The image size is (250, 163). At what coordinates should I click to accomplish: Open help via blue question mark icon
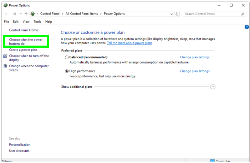click(x=246, y=27)
